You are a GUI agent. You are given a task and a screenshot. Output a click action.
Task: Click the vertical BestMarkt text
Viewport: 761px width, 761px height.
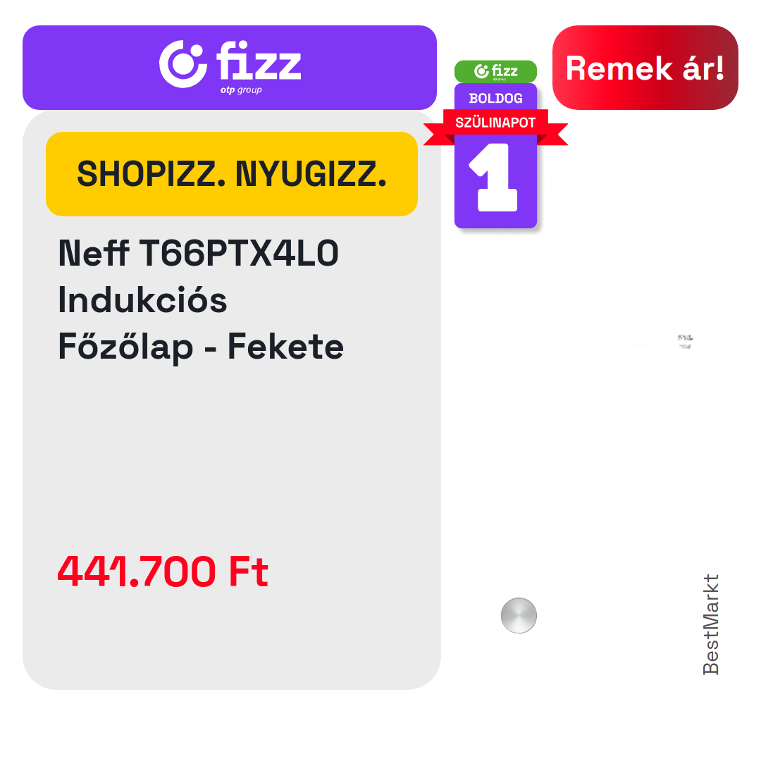(x=711, y=624)
